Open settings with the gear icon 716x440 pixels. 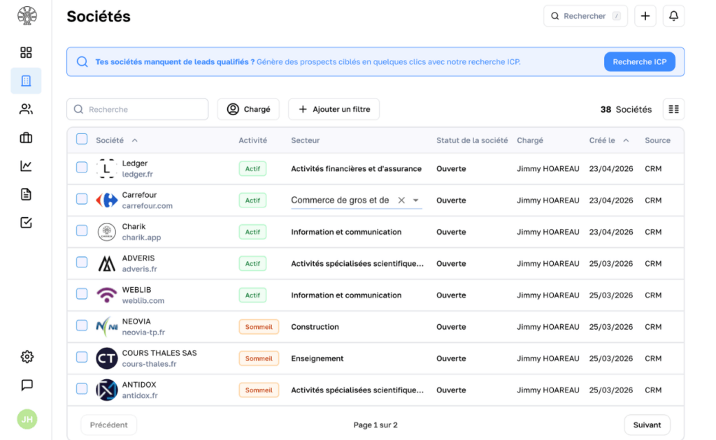(x=27, y=356)
